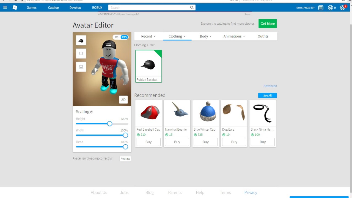This screenshot has width=352, height=198.
Task: Click the Width slider handle
Action: click(125, 135)
